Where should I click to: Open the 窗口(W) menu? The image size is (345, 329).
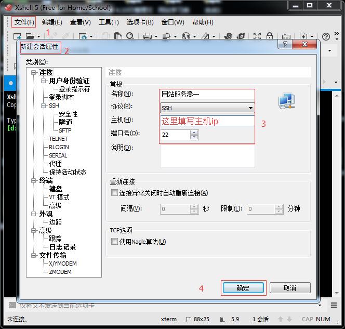click(172, 22)
